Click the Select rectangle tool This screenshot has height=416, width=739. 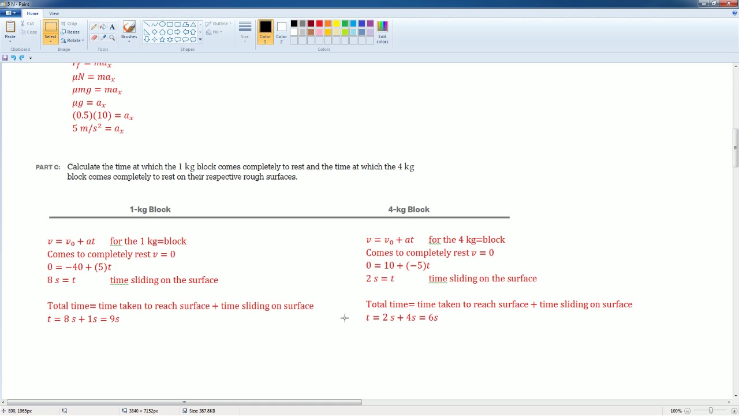[50, 27]
